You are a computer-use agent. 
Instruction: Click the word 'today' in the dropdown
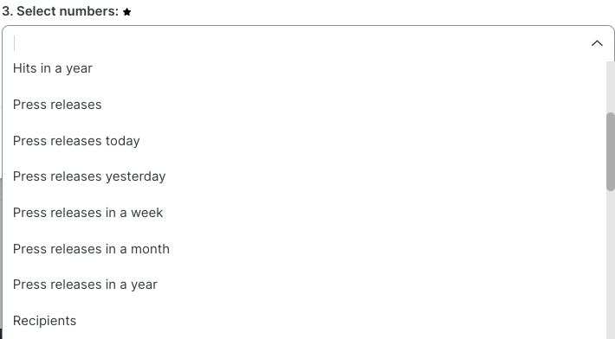pyautogui.click(x=123, y=141)
